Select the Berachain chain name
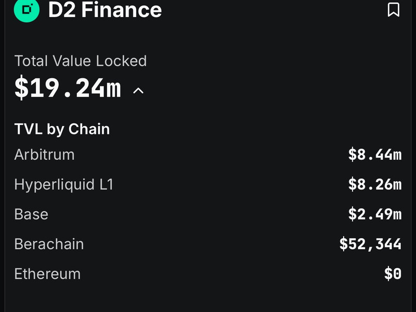This screenshot has height=312, width=416. 49,244
